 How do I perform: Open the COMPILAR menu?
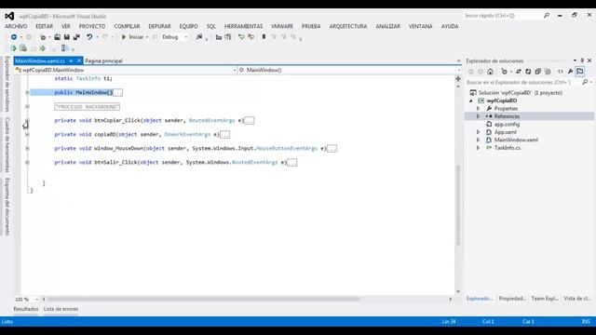pos(127,26)
